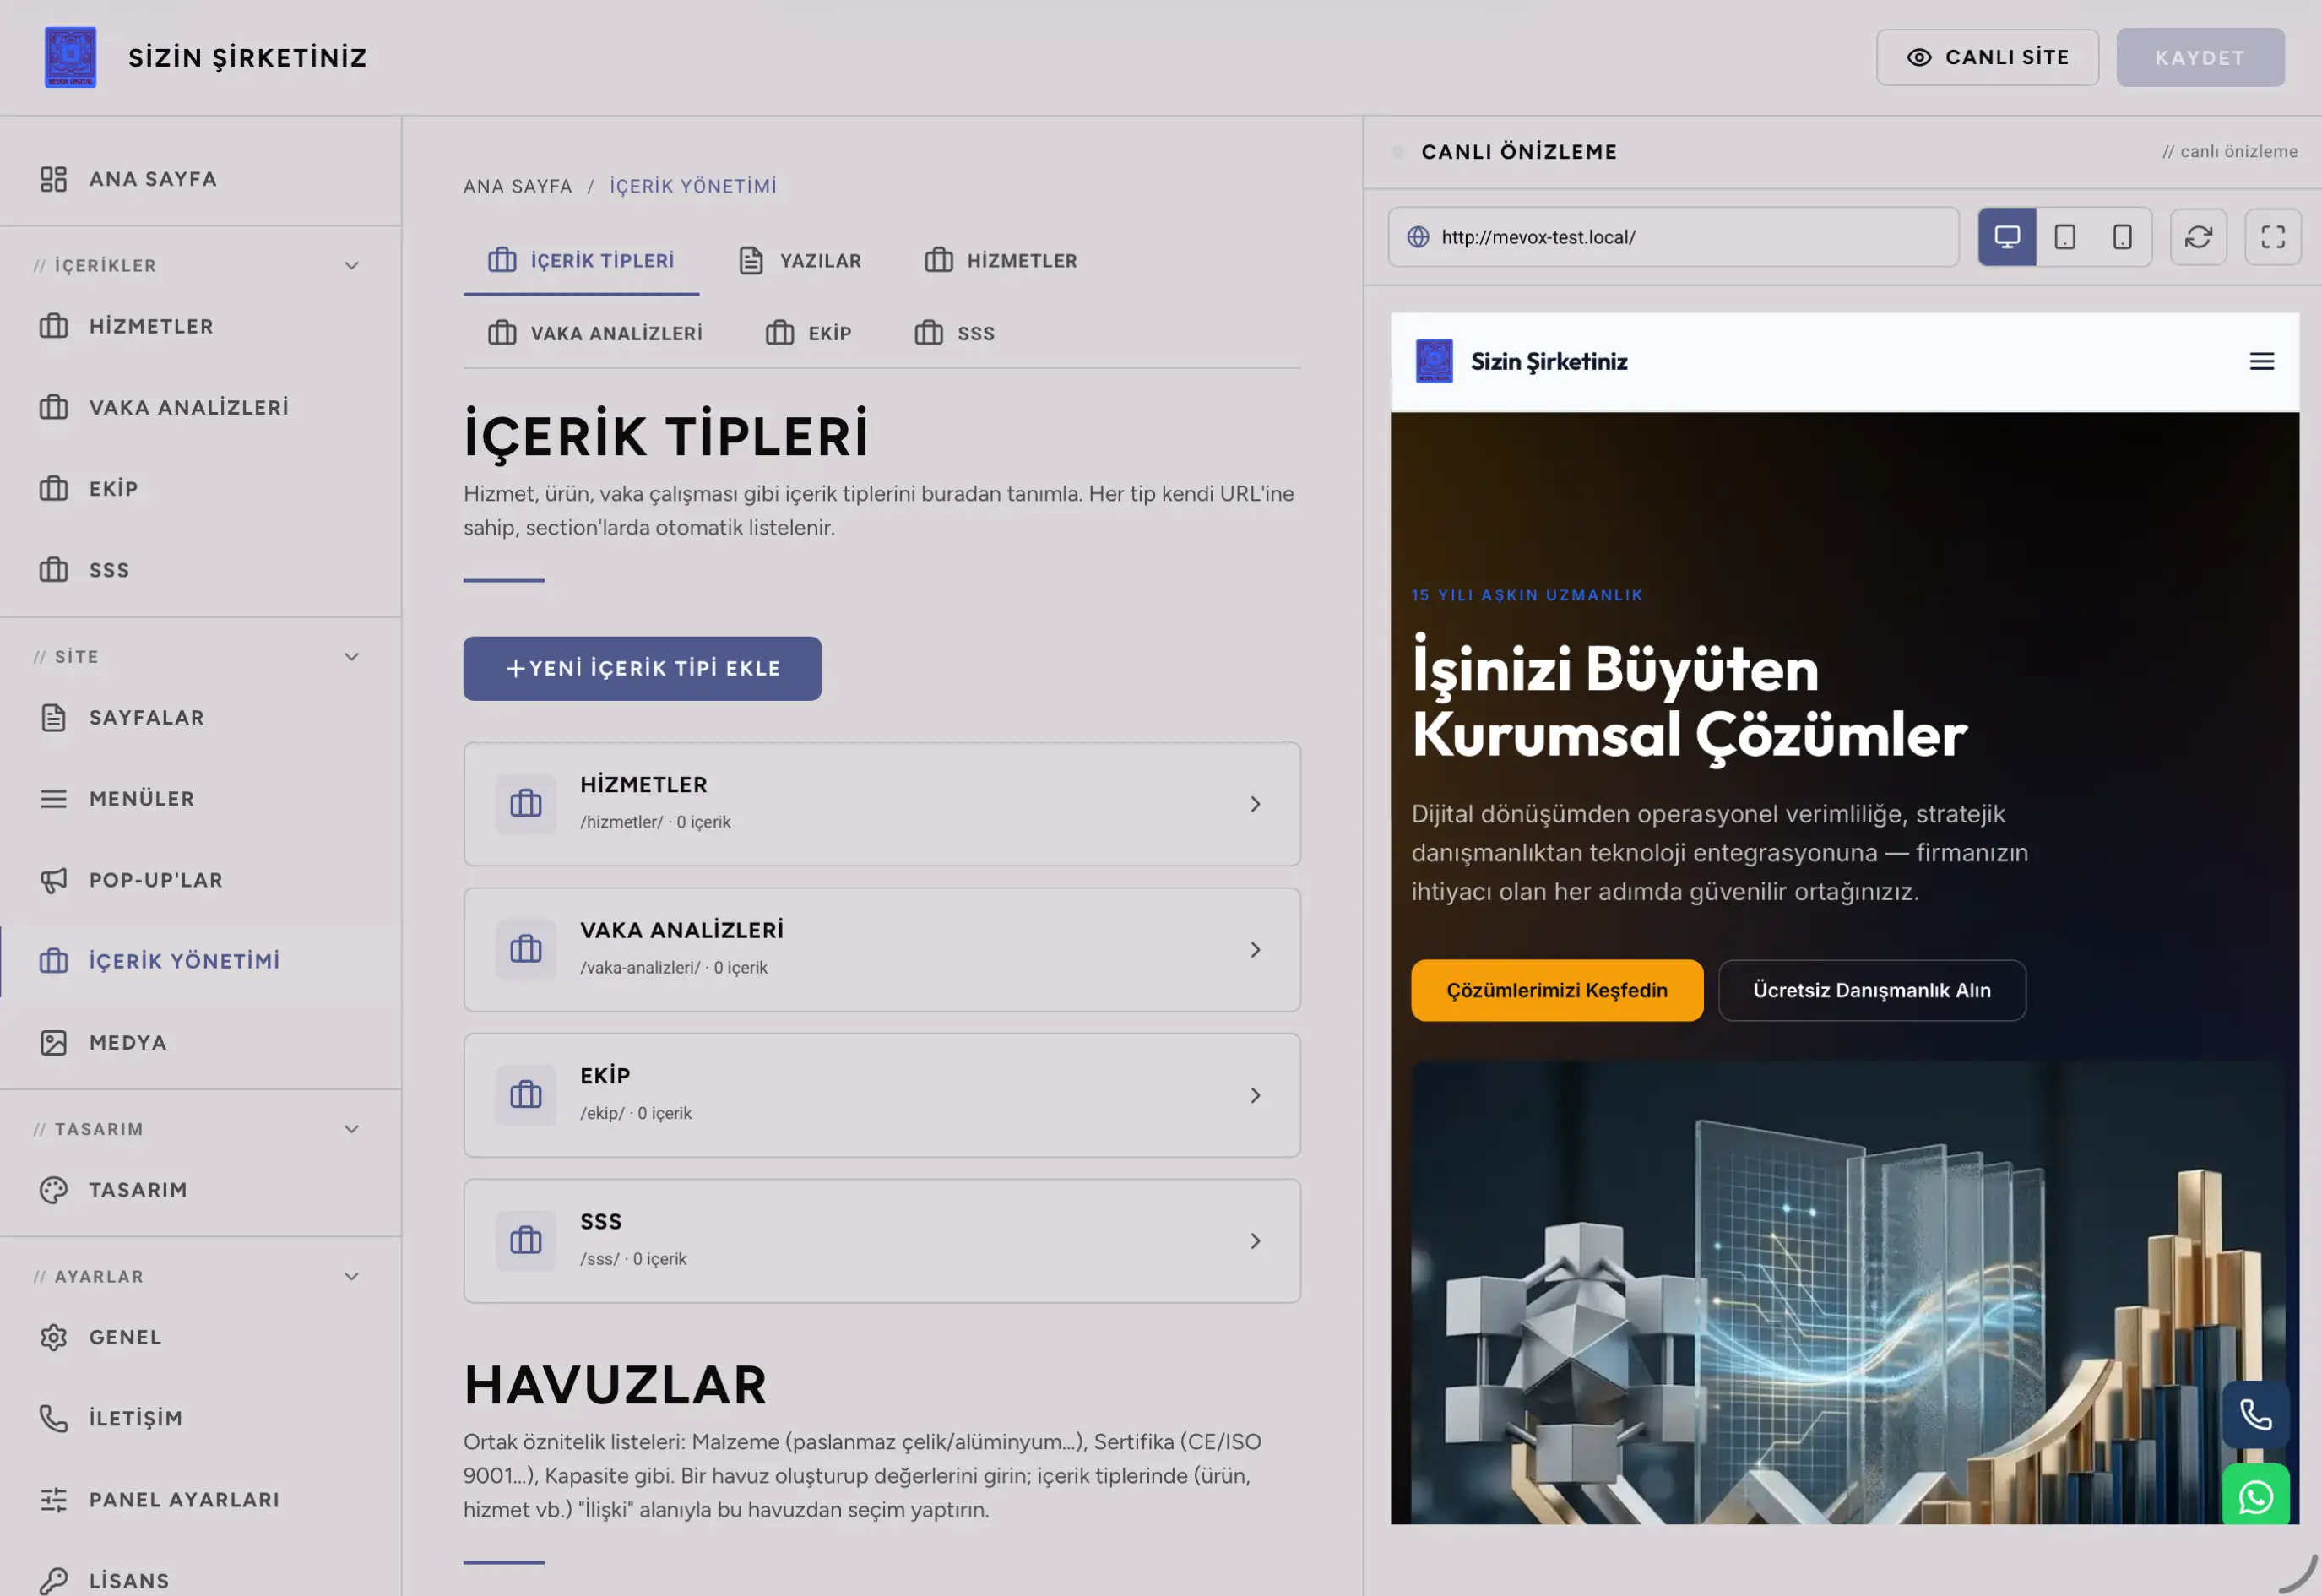
Task: Switch preview to desktop view icon
Action: [x=2006, y=237]
